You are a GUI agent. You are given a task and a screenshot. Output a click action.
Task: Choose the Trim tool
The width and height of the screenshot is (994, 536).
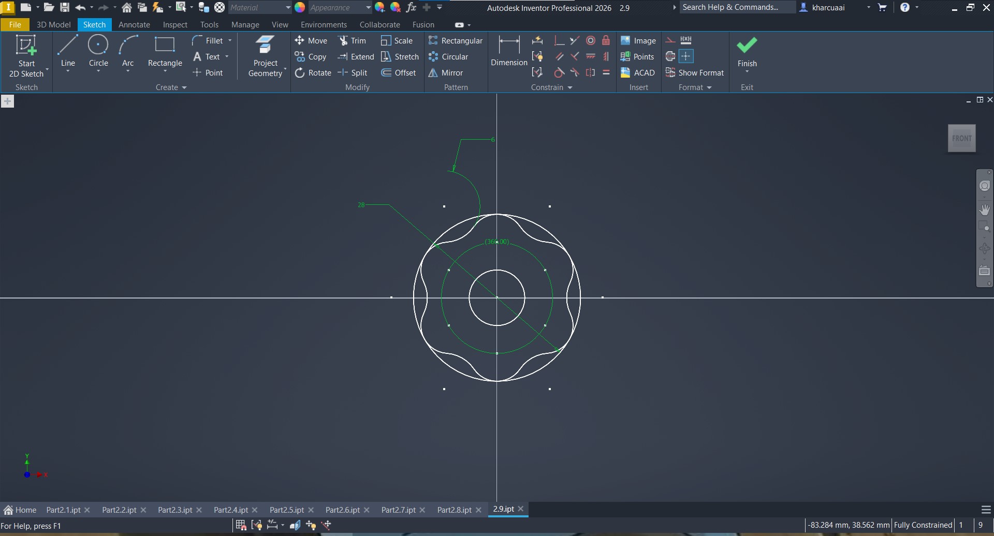tap(352, 41)
